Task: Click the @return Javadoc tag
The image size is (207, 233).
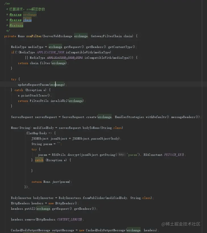Action: pos(16,26)
